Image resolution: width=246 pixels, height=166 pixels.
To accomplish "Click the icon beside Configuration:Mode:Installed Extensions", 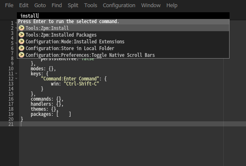I will click(22, 41).
